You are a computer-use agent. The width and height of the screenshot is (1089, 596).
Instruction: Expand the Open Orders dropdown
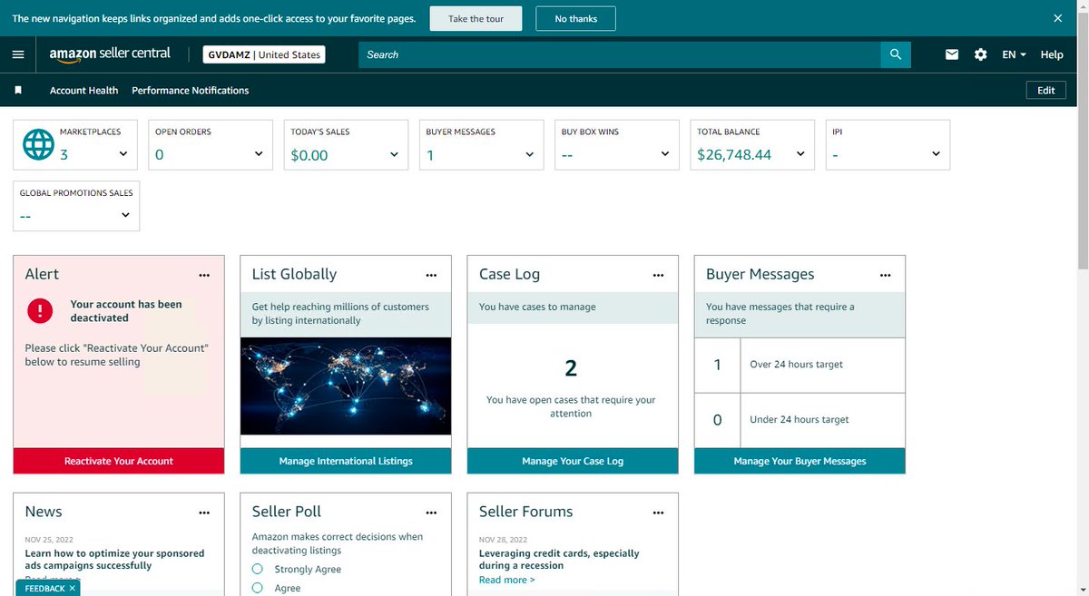259,154
